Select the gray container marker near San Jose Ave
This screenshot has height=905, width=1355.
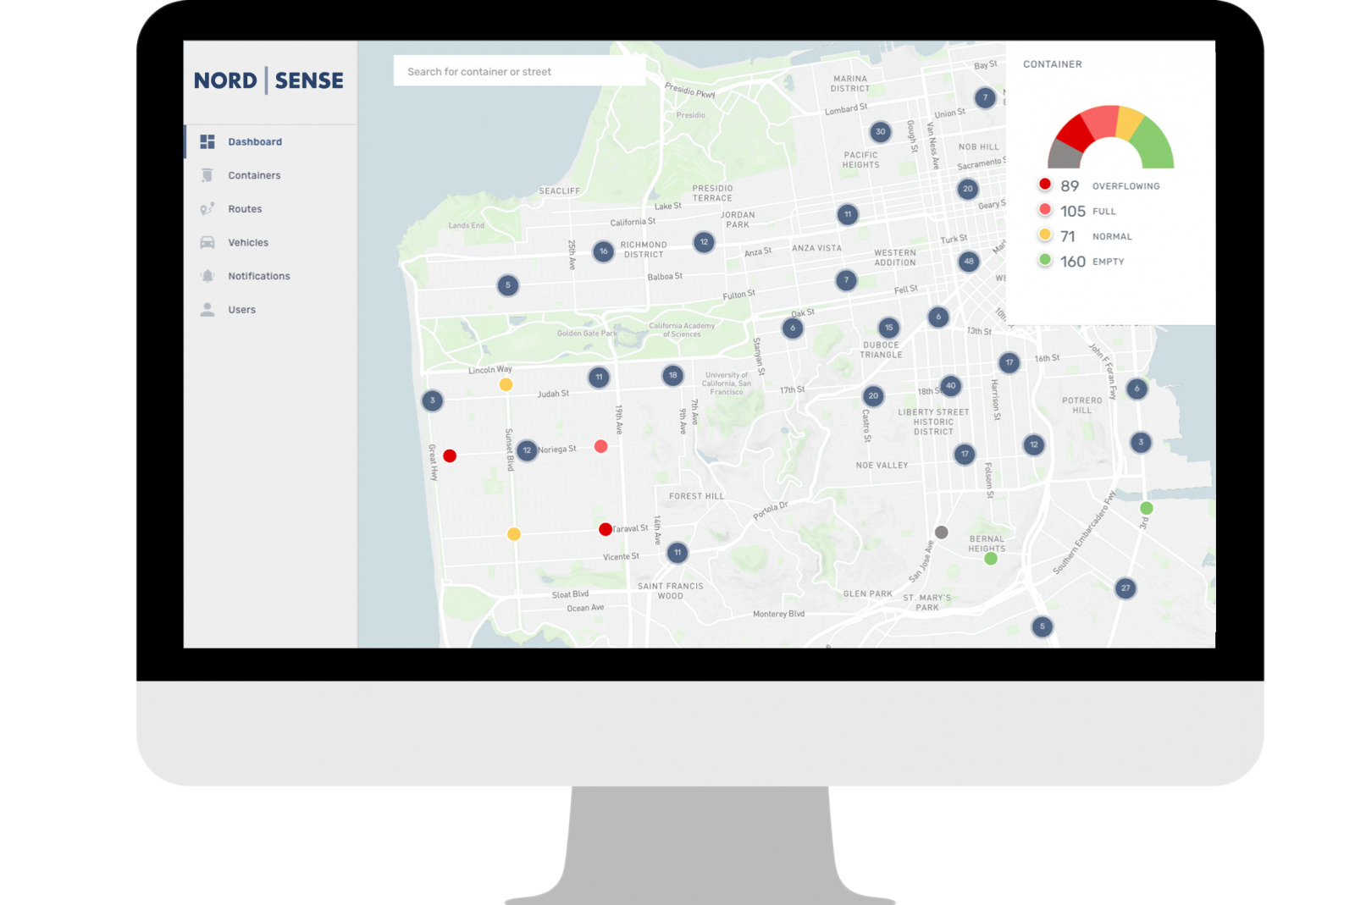pyautogui.click(x=941, y=533)
